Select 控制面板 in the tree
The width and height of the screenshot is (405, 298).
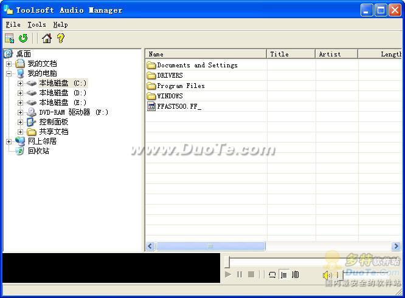(x=54, y=122)
